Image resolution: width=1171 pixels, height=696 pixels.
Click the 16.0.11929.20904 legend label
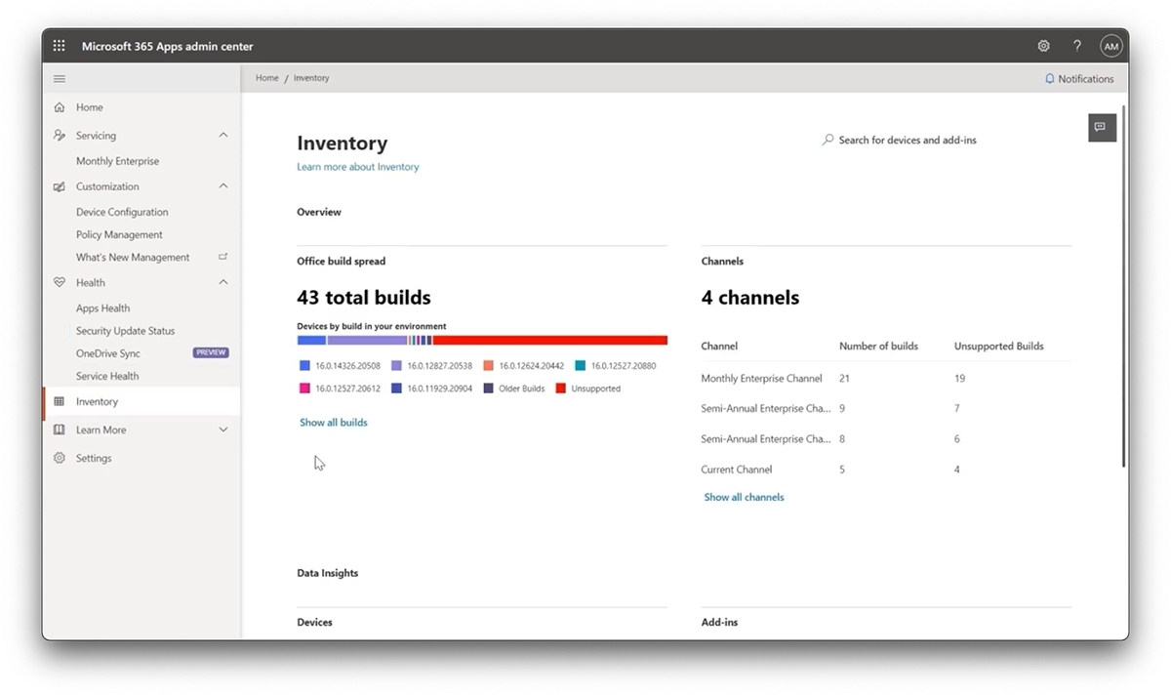[x=439, y=389]
